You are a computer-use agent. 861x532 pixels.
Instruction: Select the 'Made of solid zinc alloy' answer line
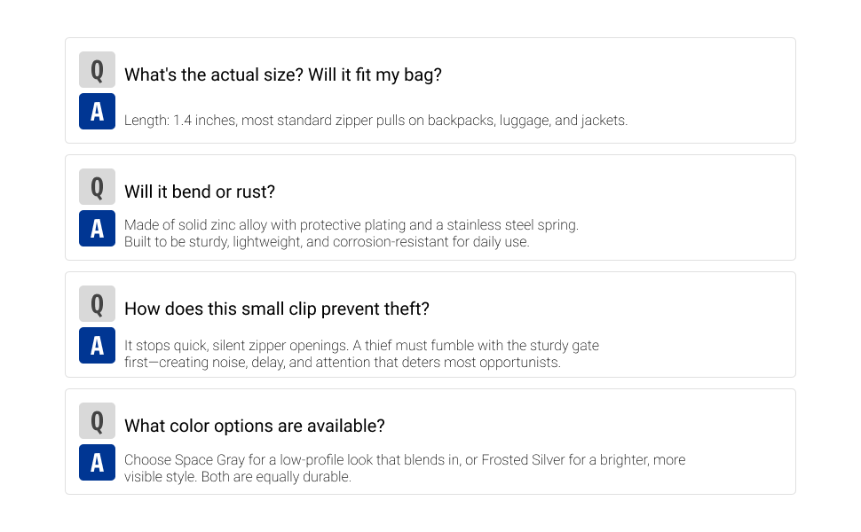pyautogui.click(x=352, y=225)
